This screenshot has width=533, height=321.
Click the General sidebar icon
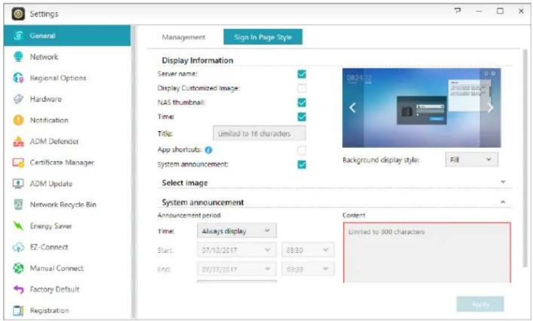point(18,35)
